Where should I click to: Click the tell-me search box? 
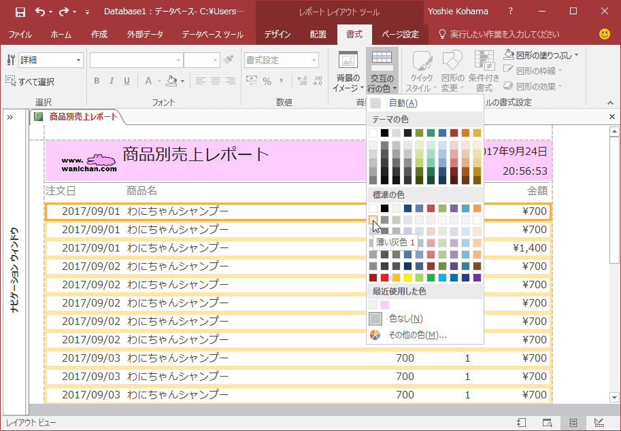[x=503, y=34]
